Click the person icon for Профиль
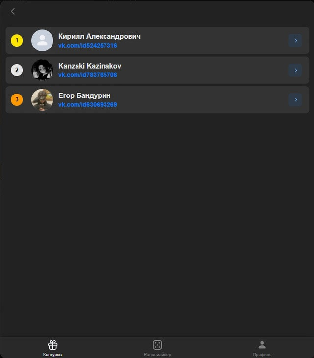Screen dimensions: 314x358 pos(262,345)
